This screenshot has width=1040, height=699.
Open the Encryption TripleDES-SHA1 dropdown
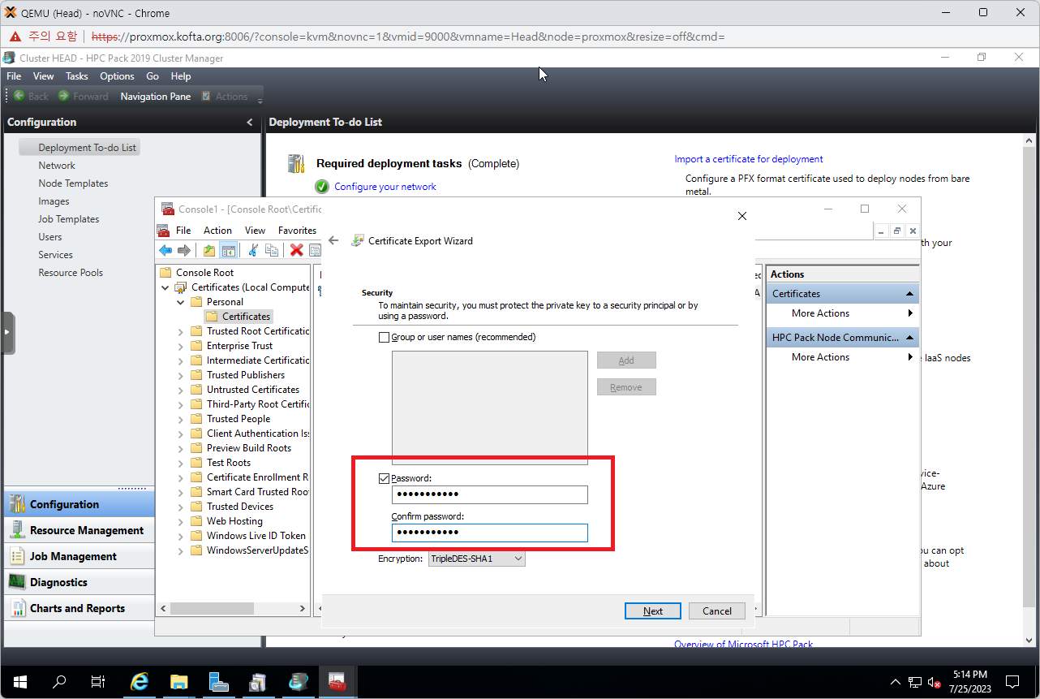pyautogui.click(x=477, y=559)
